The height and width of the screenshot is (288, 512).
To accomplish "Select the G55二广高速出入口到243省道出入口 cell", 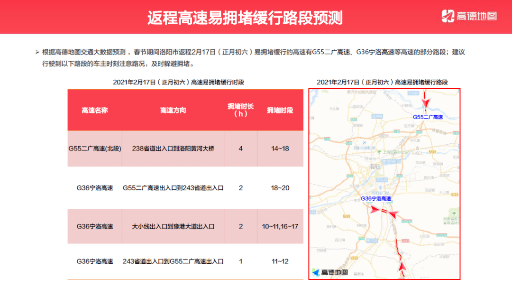I will click(x=173, y=188).
